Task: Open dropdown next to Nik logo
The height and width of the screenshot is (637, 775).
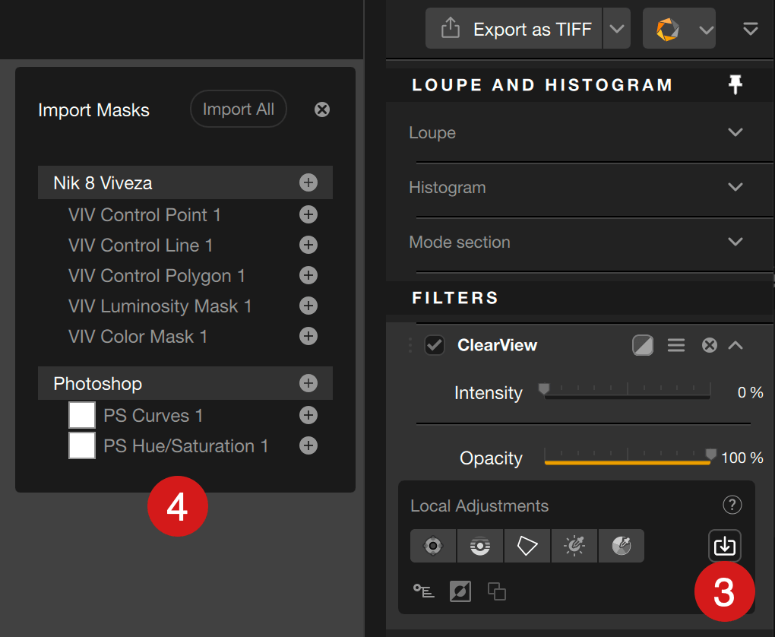Action: (x=707, y=30)
